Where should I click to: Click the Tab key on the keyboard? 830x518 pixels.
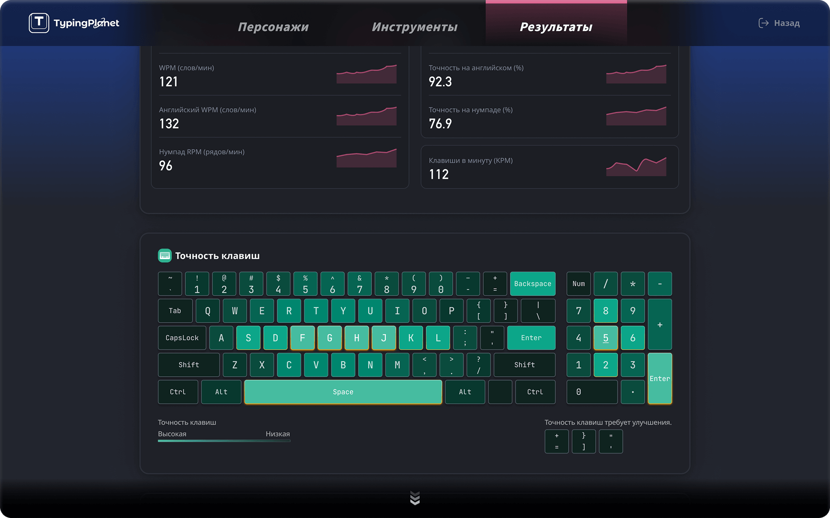(175, 311)
